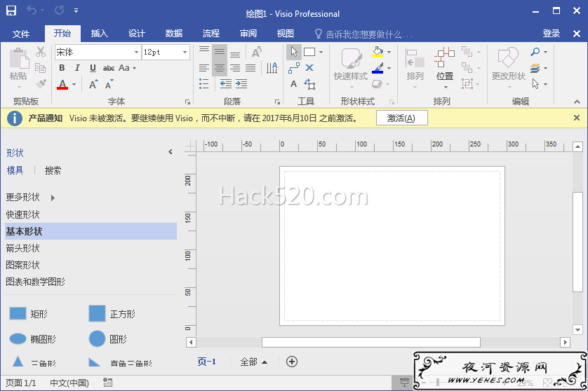Click the Text direction icon

point(272,68)
